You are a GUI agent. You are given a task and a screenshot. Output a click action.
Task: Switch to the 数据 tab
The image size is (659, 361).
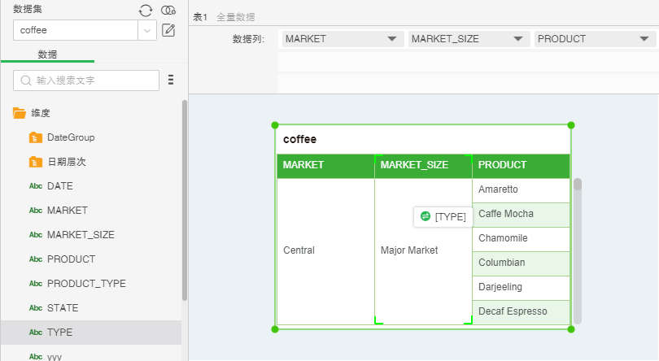tap(47, 54)
